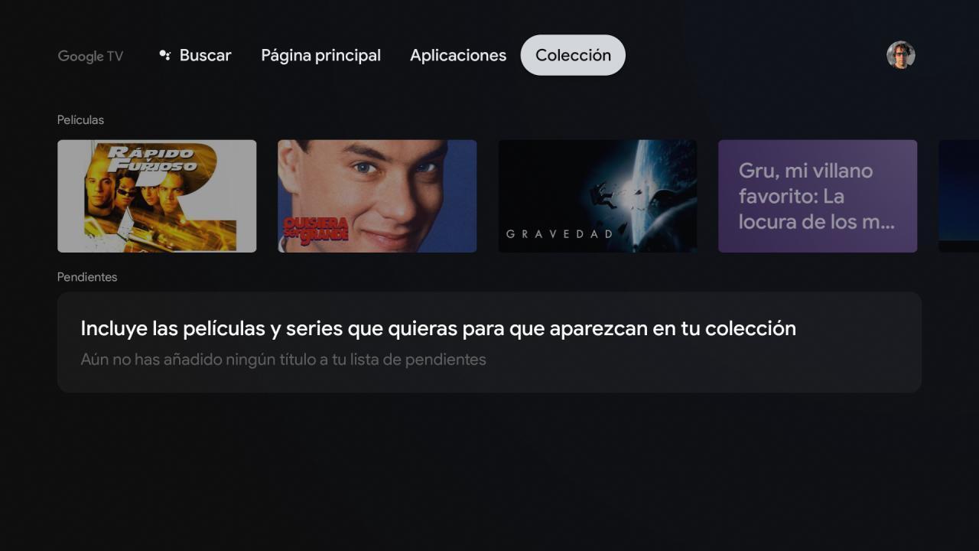Click the Pendientes section heading
Viewport: 979px width, 551px height.
coord(87,277)
